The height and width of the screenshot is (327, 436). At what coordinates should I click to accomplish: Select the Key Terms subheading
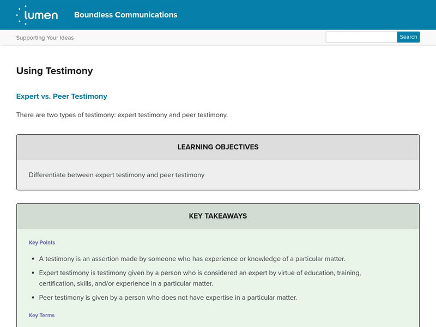pyautogui.click(x=41, y=316)
